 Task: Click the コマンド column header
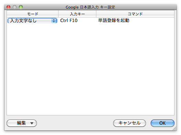[x=135, y=14]
